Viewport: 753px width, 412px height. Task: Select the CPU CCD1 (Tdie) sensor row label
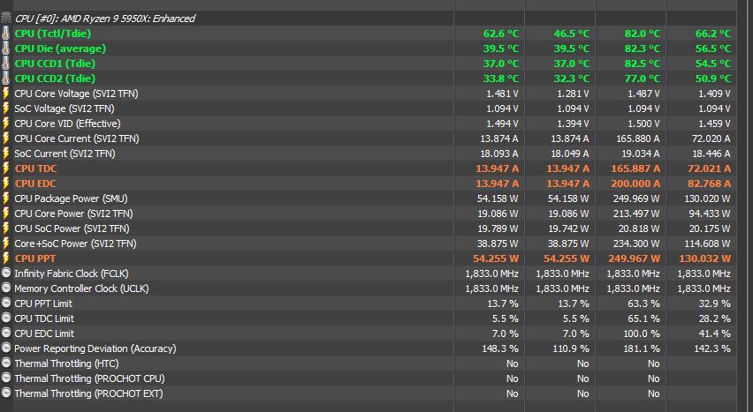[55, 64]
